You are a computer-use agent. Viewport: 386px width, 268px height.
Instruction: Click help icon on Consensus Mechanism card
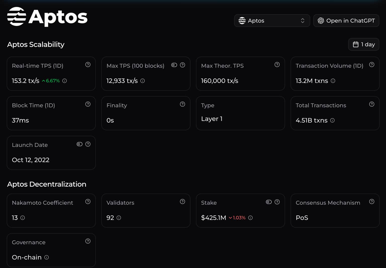tap(372, 201)
